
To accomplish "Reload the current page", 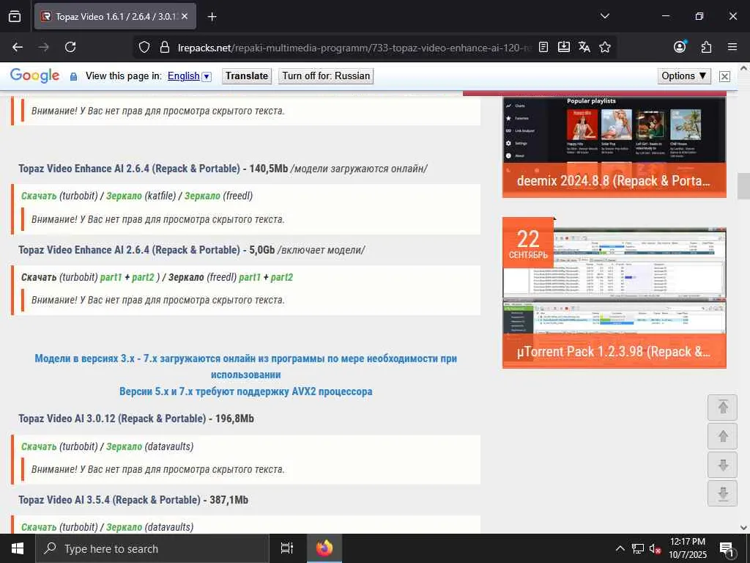I will (70, 47).
